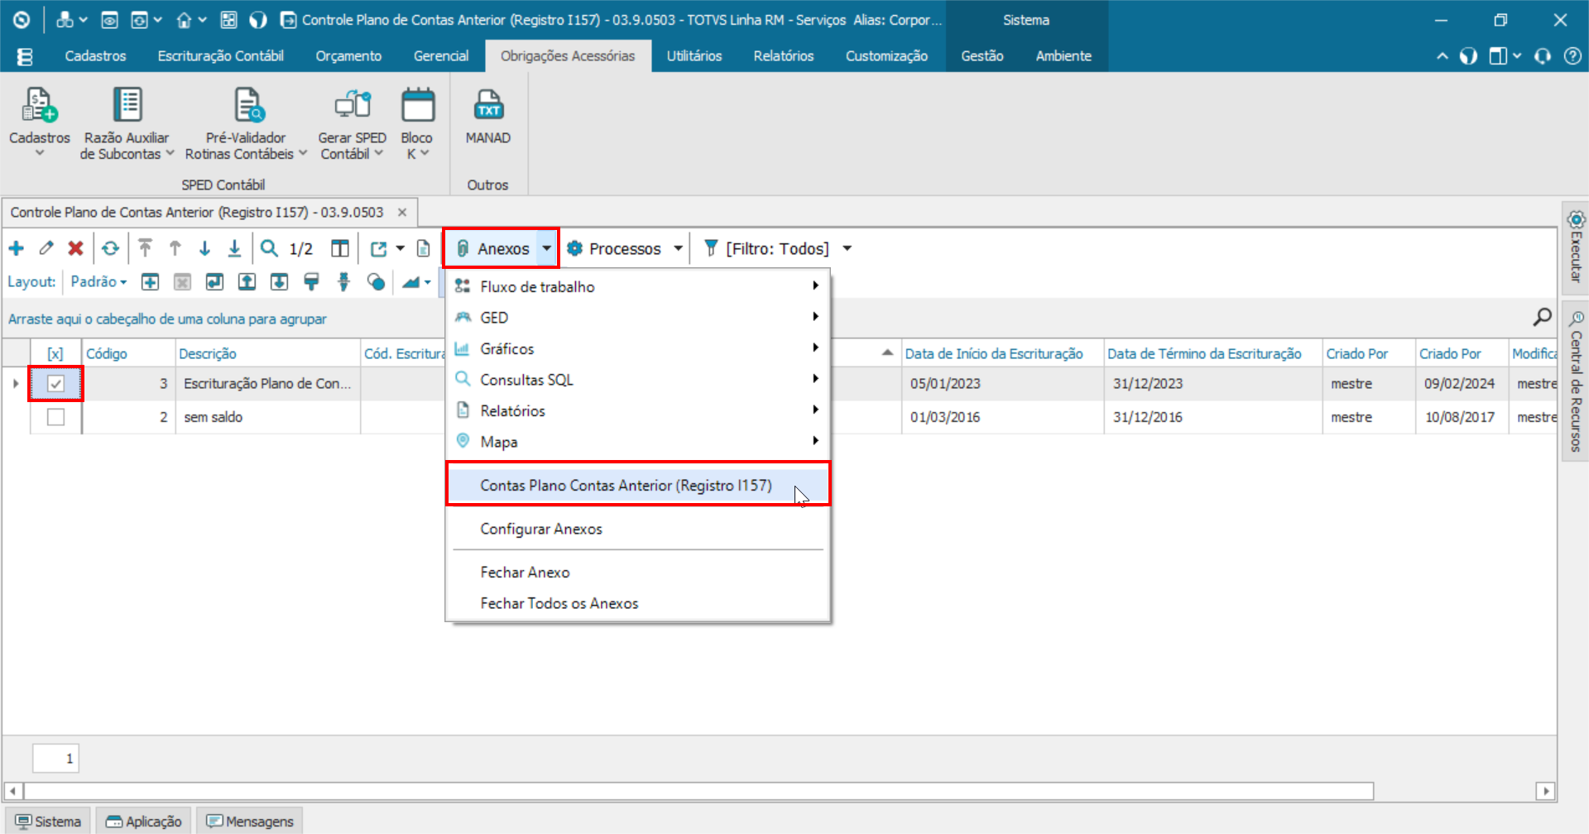Sort by Código column header
The image size is (1589, 834).
[128, 353]
